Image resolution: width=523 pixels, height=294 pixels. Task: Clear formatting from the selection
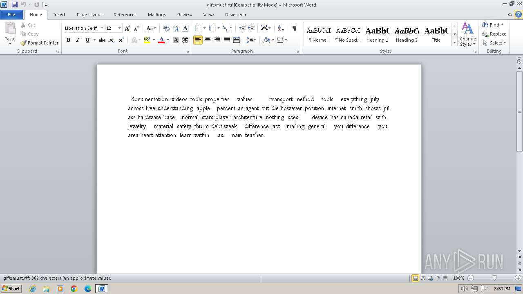pyautogui.click(x=166, y=28)
